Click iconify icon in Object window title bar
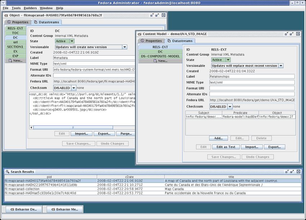Image resolution: width=306 pixels, height=220 pixels. (152, 15)
